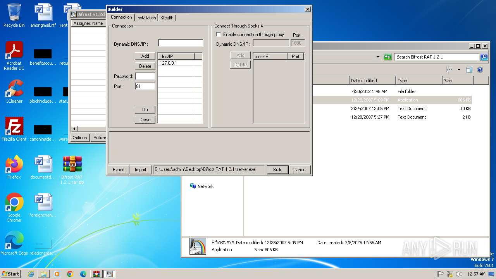Viewport: 496px width, 279px height.
Task: Sort by Type column header in Explorer
Action: click(x=419, y=81)
